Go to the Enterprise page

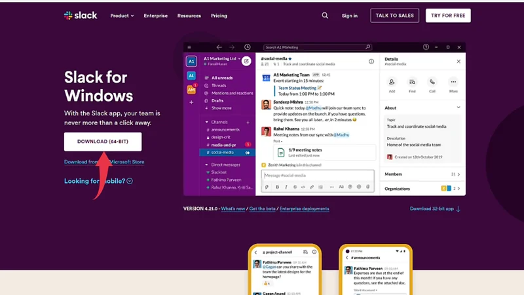pos(155,16)
